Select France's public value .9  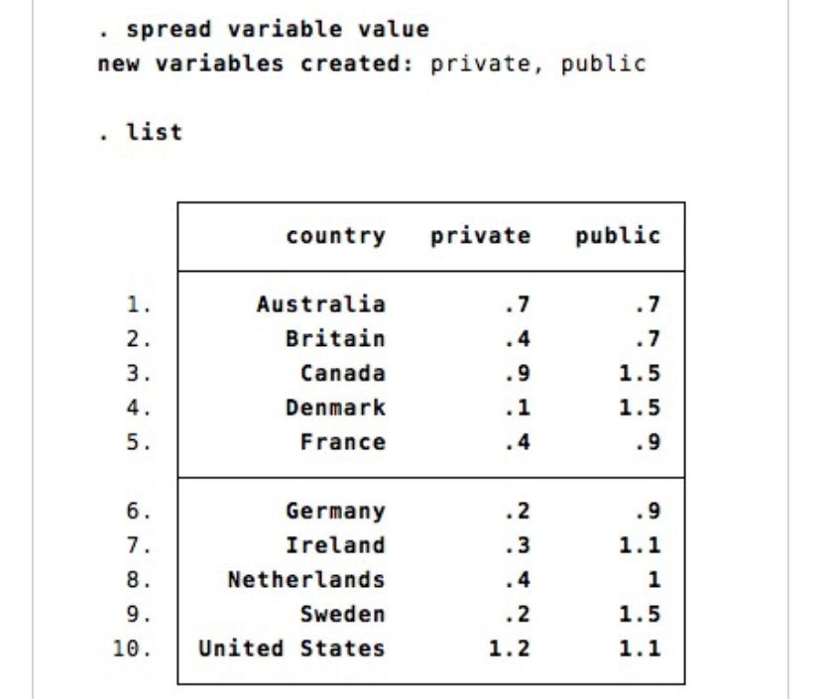[x=647, y=442]
